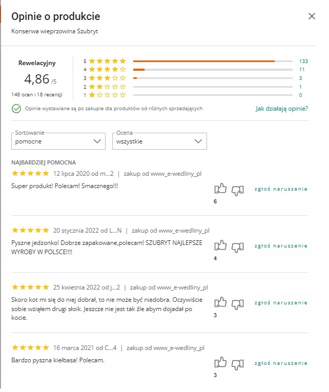Thumbs down the 'Pyszne jedzonko' review
Image resolution: width=329 pixels, height=392 pixels.
click(x=237, y=247)
